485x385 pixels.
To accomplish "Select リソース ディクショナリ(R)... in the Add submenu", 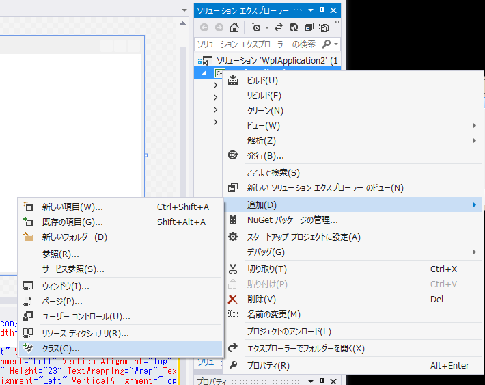I will click(121, 334).
